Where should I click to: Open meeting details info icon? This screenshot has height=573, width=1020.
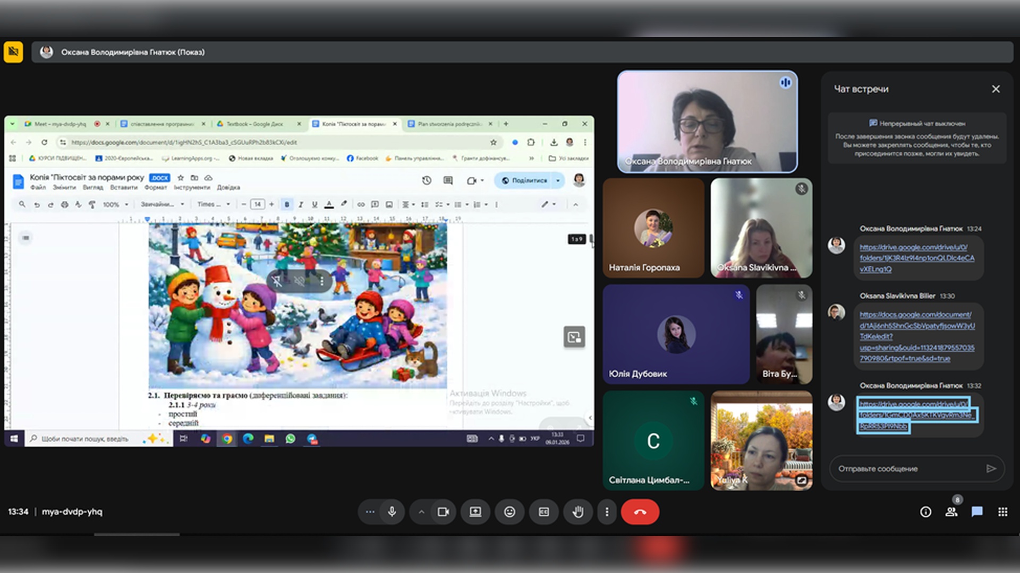[925, 512]
